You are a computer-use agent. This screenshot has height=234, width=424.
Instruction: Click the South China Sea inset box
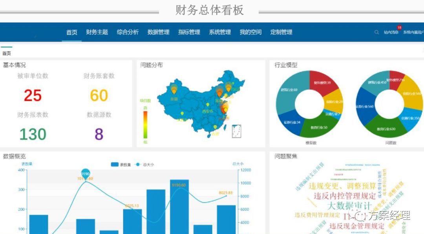tap(237, 131)
